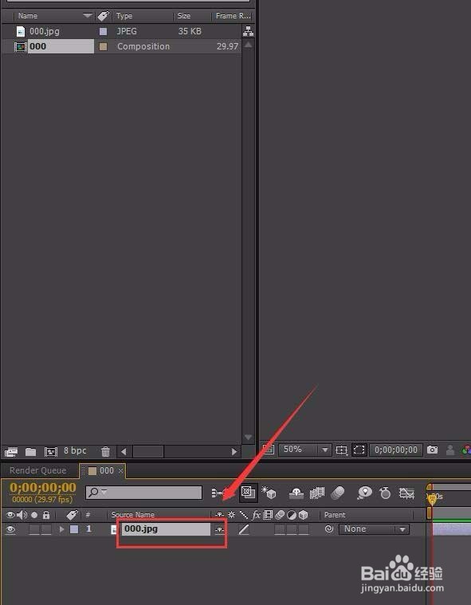Create a new composition icon

(50, 451)
